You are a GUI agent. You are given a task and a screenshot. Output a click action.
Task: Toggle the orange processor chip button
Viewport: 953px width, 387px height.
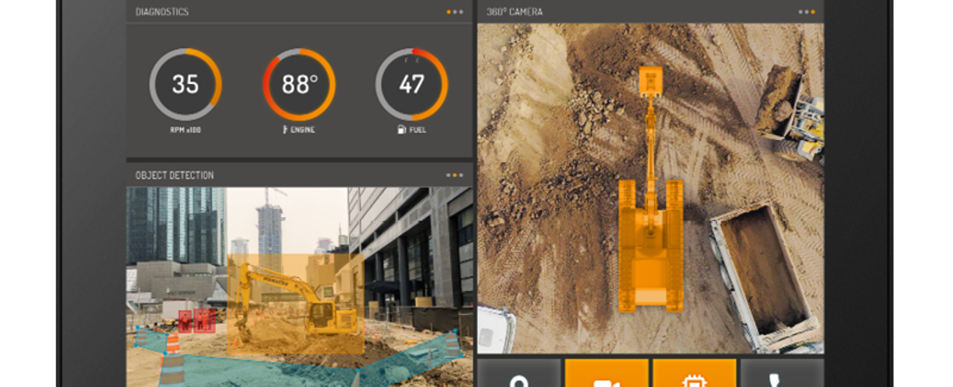694,375
